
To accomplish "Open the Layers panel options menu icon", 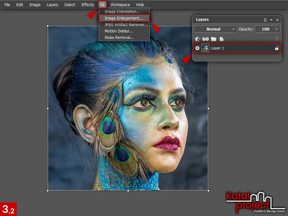I will (265, 20).
